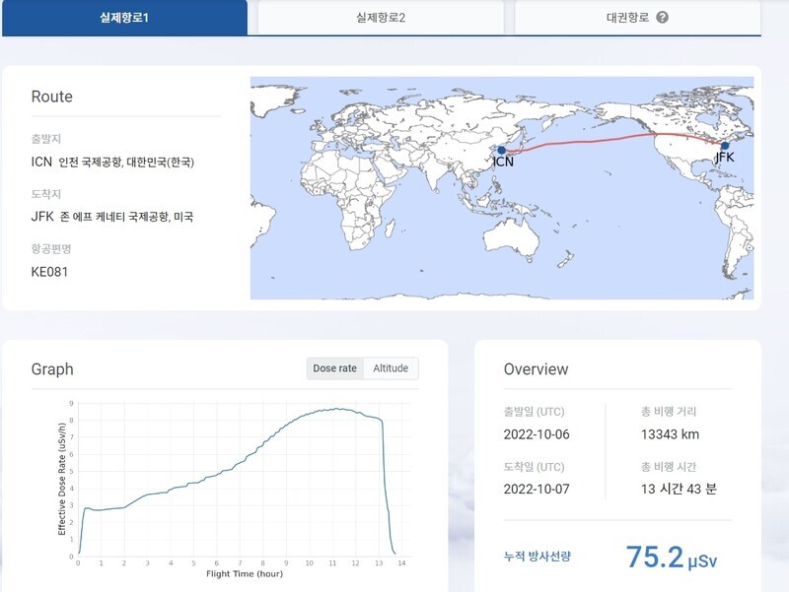Click the 총 비행 시간 label
The height and width of the screenshot is (592, 789).
(669, 467)
